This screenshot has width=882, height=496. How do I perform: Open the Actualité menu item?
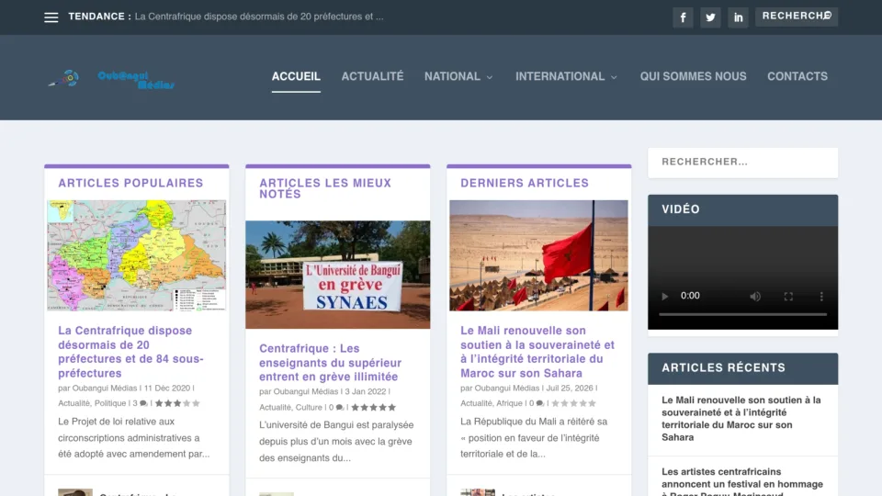click(x=372, y=76)
